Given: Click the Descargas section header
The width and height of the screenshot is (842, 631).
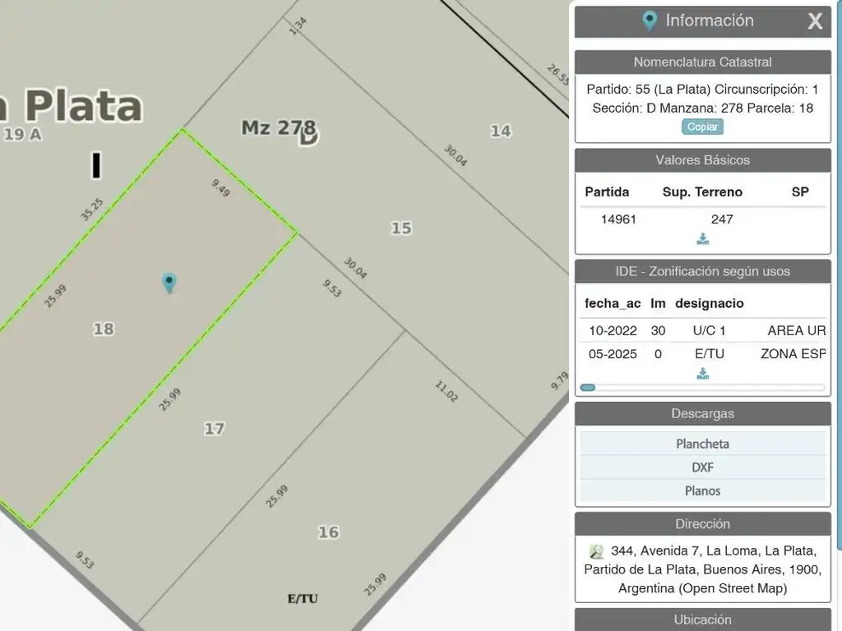Looking at the screenshot, I should point(702,413).
